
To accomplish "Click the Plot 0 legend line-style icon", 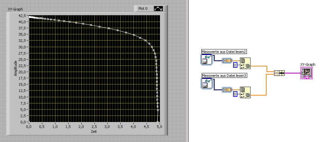I will [x=158, y=9].
